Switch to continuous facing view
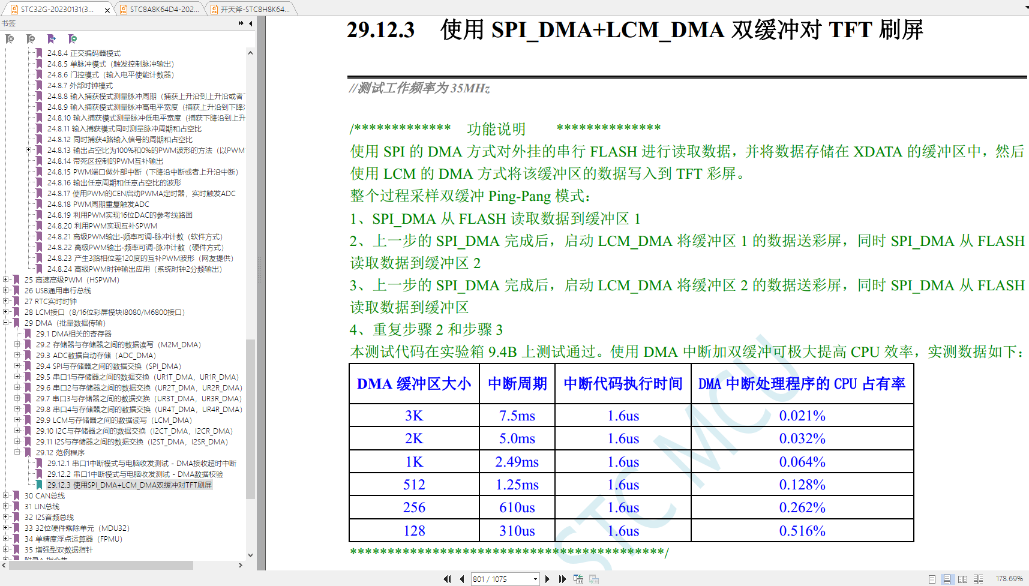 [x=978, y=579]
